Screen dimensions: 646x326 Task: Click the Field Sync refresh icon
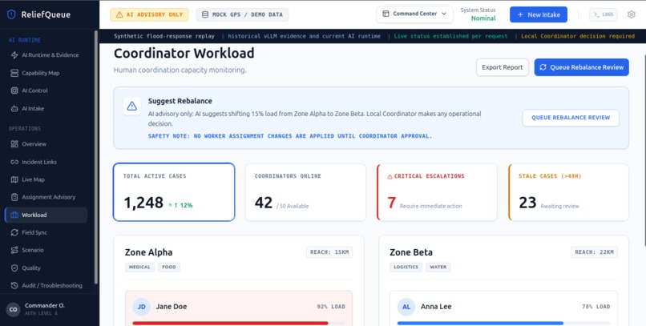(14, 232)
